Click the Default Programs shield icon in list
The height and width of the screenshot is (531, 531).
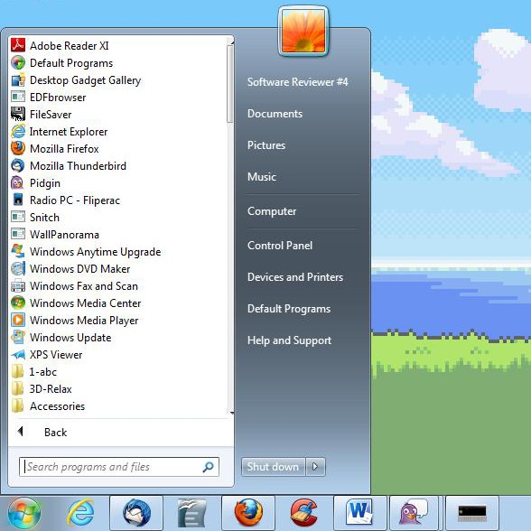coord(18,62)
